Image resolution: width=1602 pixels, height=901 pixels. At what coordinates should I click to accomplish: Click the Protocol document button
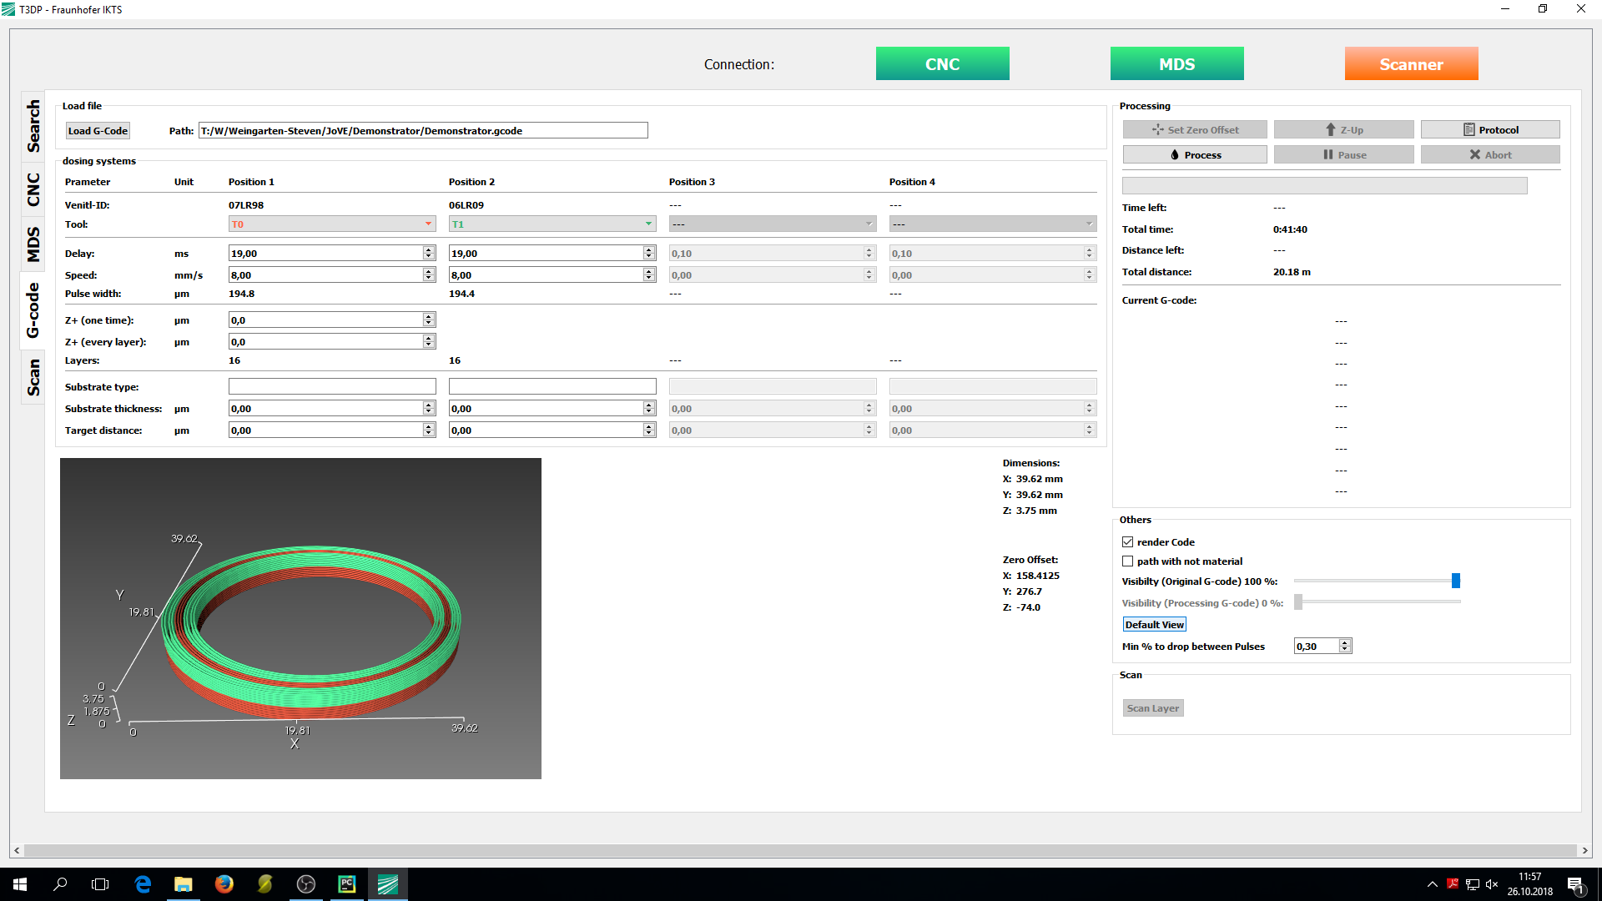(1489, 130)
